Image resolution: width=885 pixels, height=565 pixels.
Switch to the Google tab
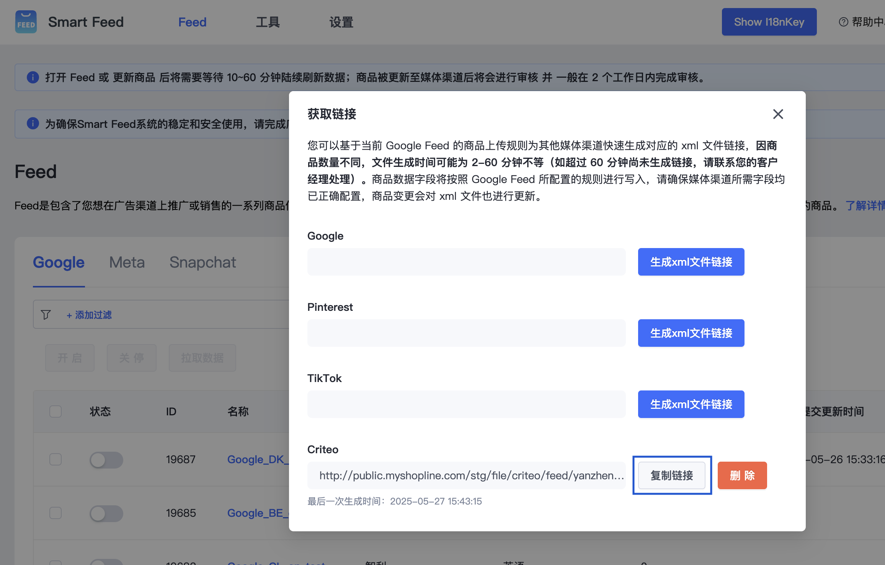click(x=59, y=262)
